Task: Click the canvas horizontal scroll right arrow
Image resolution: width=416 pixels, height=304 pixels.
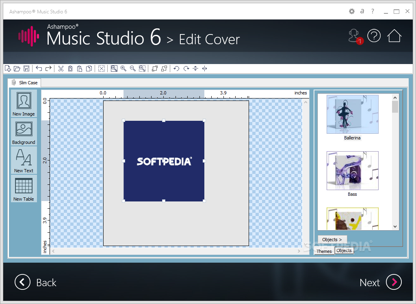Action: (299, 251)
